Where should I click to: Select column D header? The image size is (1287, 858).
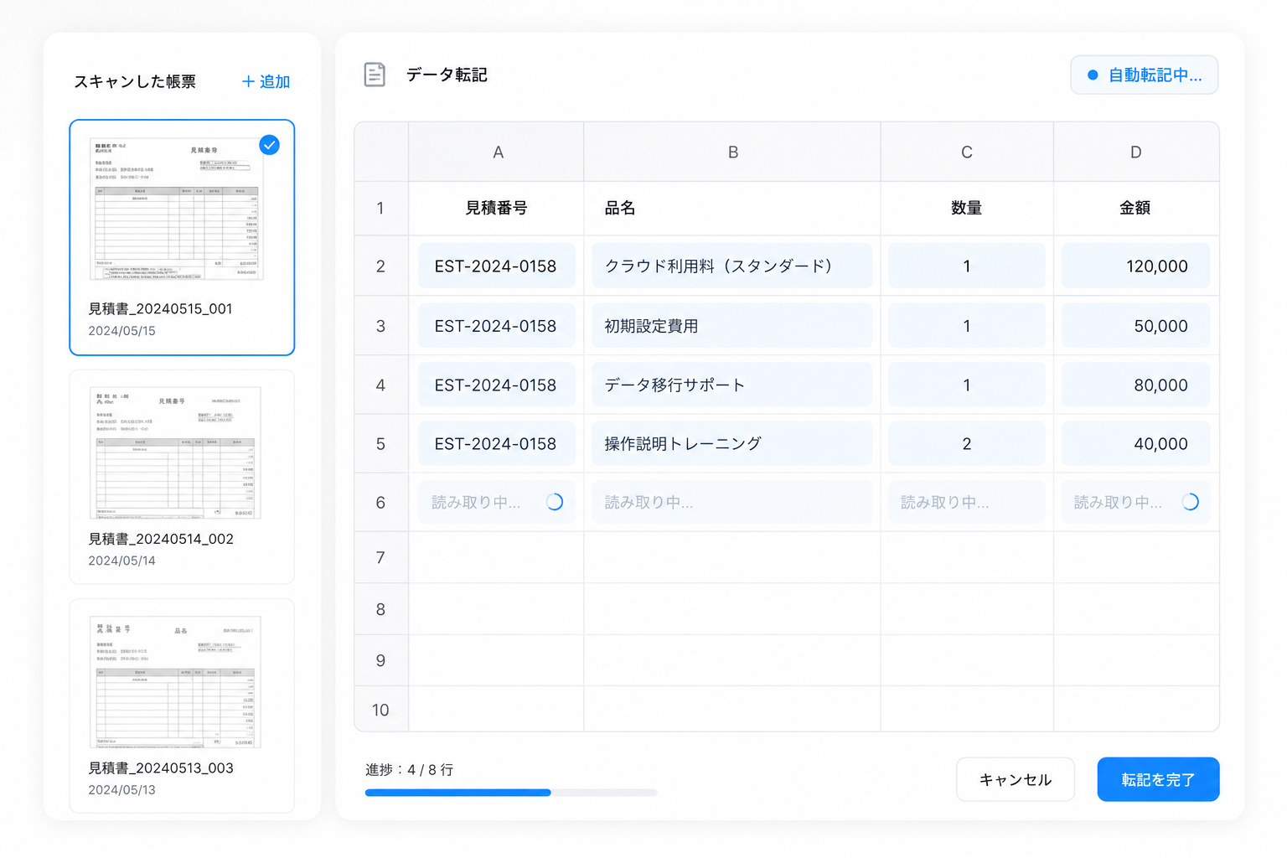pyautogui.click(x=1136, y=152)
